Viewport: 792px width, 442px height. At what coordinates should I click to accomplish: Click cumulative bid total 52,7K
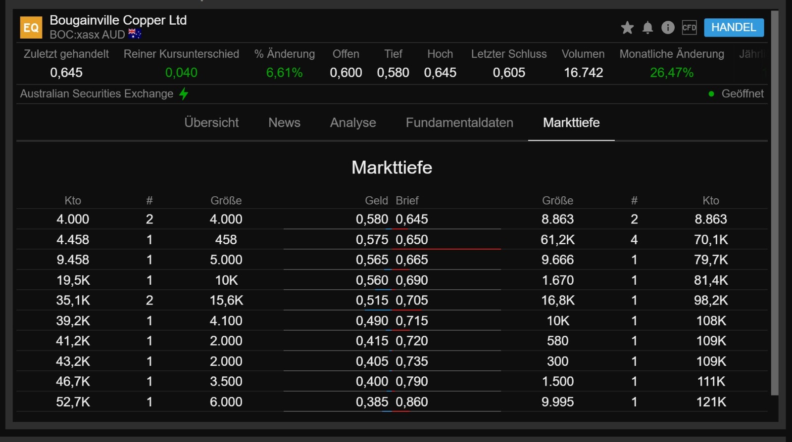click(73, 402)
